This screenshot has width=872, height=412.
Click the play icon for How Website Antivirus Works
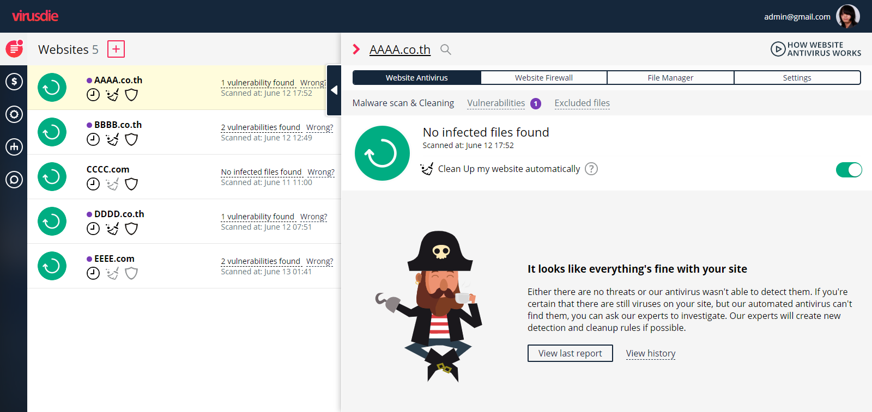[x=778, y=49]
